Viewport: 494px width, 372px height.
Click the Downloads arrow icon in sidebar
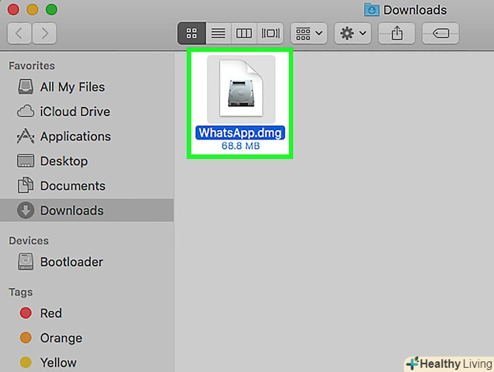(x=26, y=210)
